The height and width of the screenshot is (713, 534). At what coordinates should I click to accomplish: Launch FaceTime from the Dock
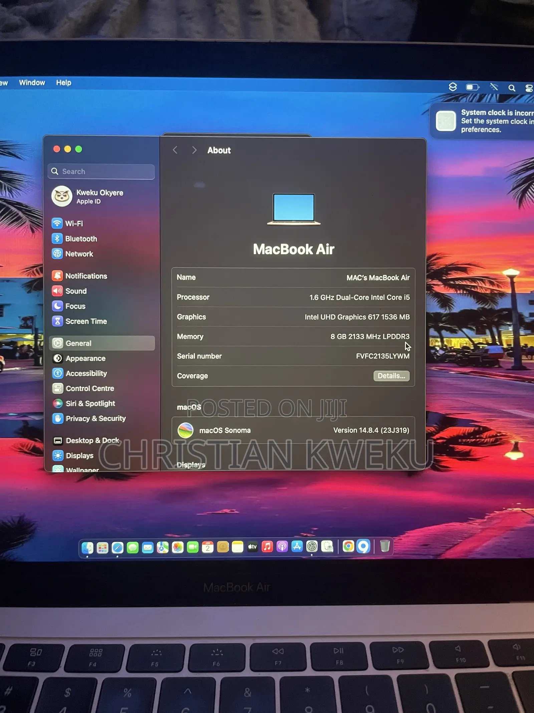click(x=193, y=547)
